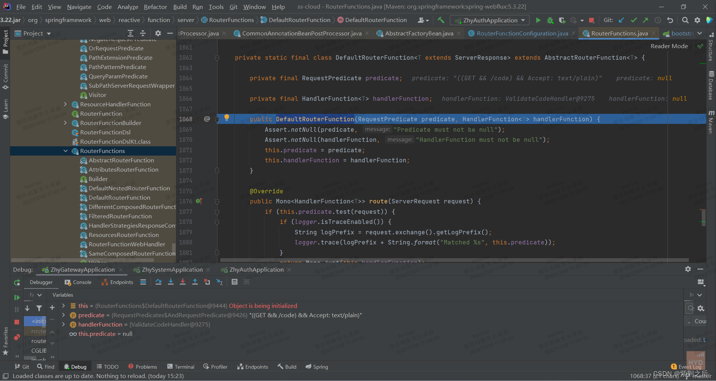This screenshot has height=381, width=716.
Task: Click Force Step Into red arrow icon
Action: click(x=183, y=282)
